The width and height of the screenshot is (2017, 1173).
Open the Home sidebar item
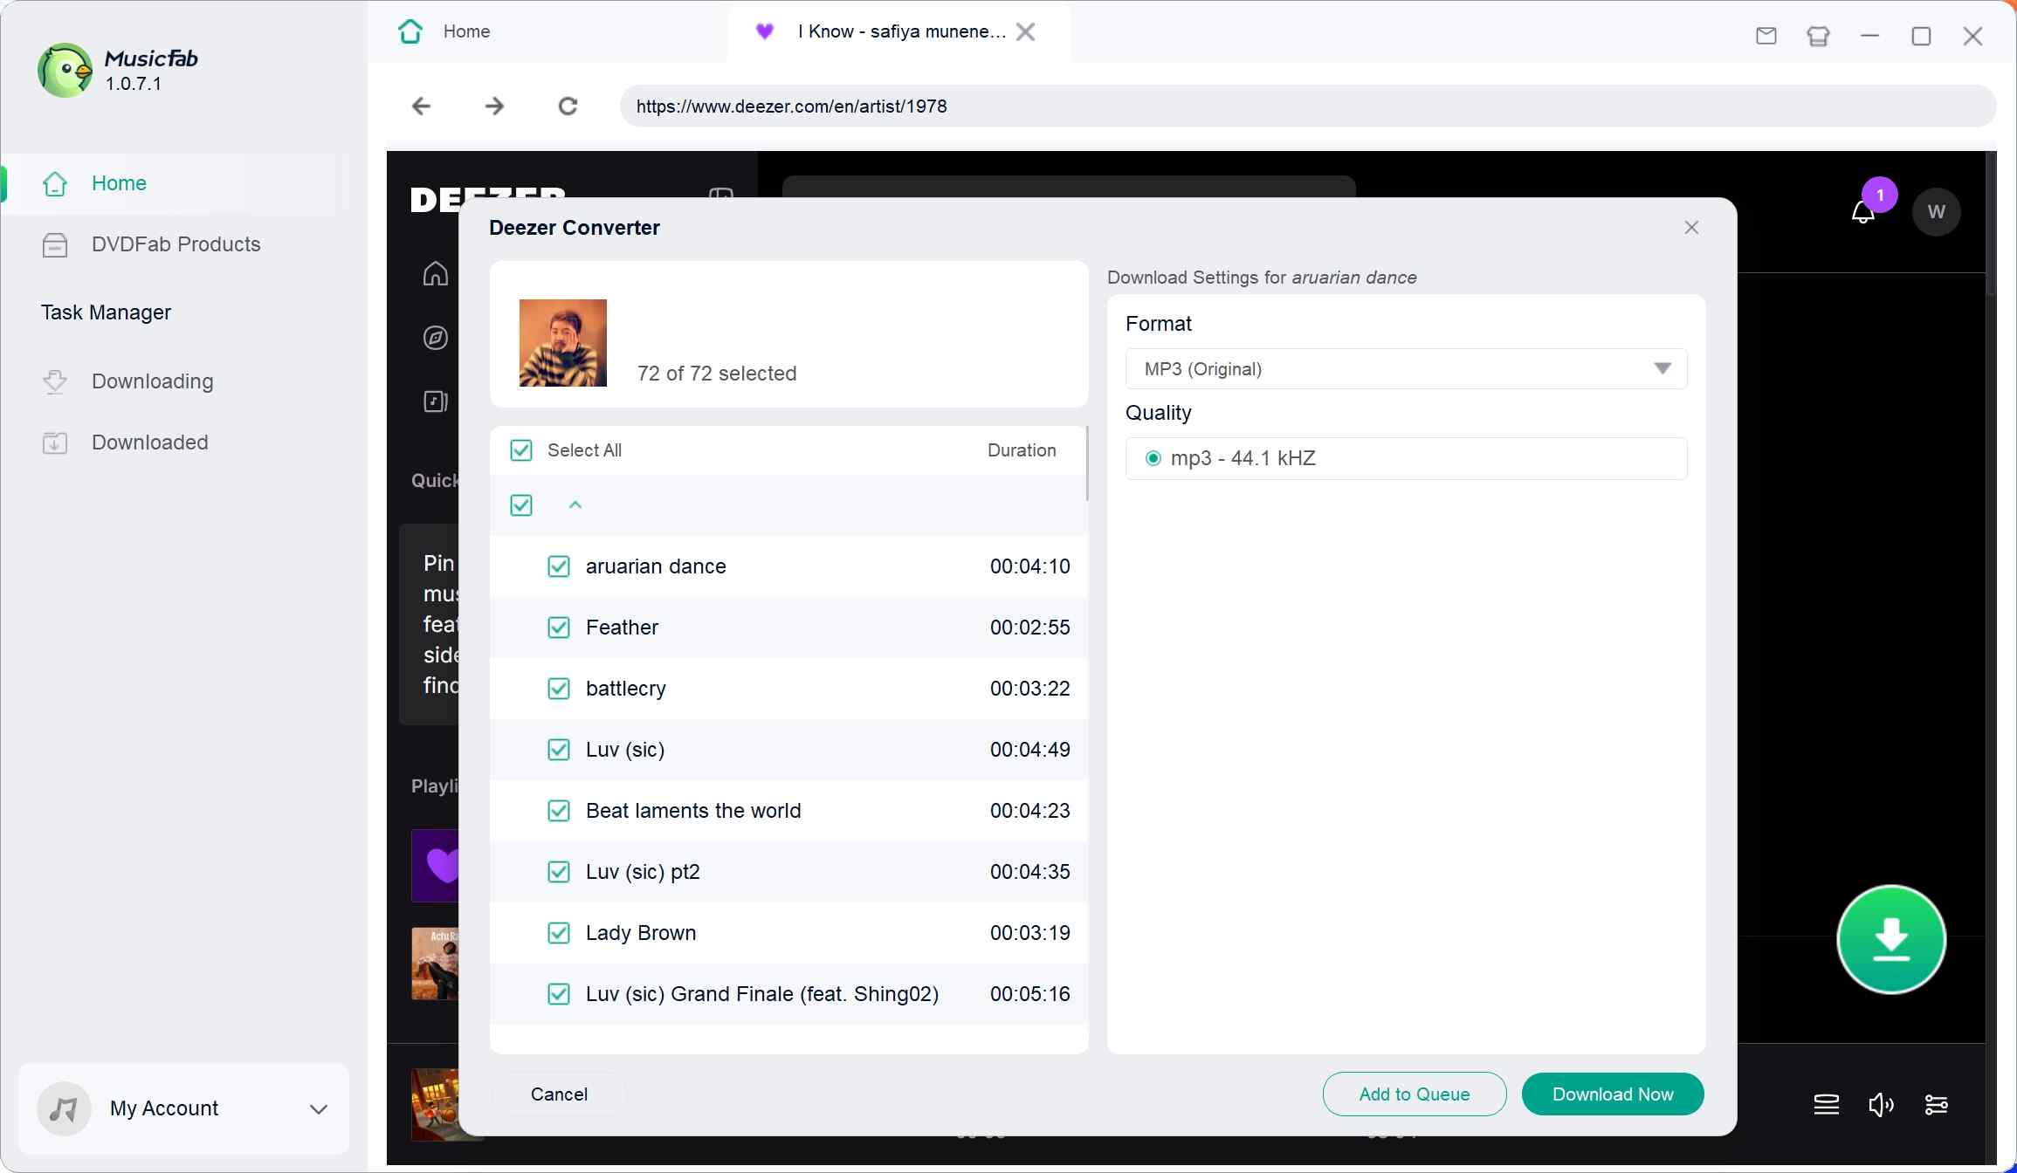point(183,183)
